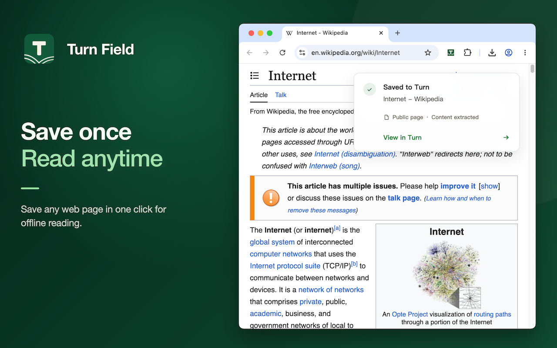
Task: Close the Internet - Wikipedia tab
Action: coord(381,33)
